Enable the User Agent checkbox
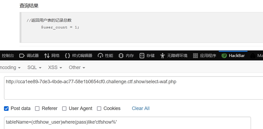This screenshot has height=129, width=263. (64, 109)
